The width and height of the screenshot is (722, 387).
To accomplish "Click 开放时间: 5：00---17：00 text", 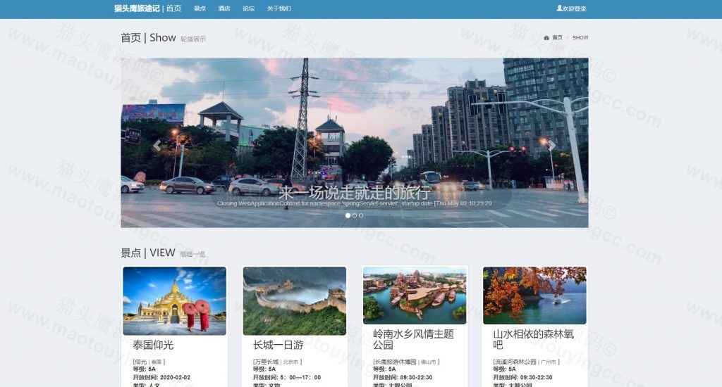I will pyautogui.click(x=287, y=377).
